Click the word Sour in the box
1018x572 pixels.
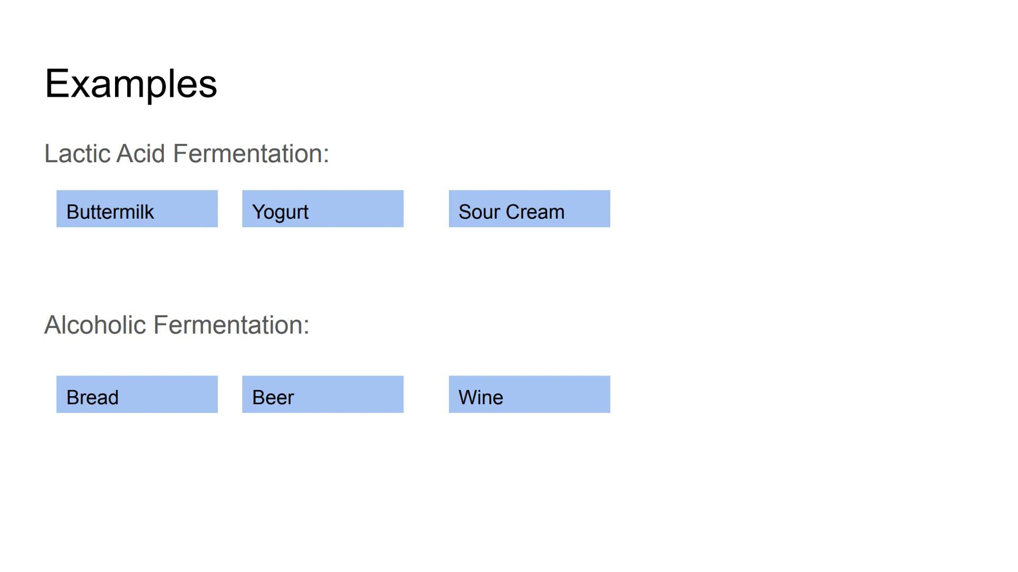[479, 212]
